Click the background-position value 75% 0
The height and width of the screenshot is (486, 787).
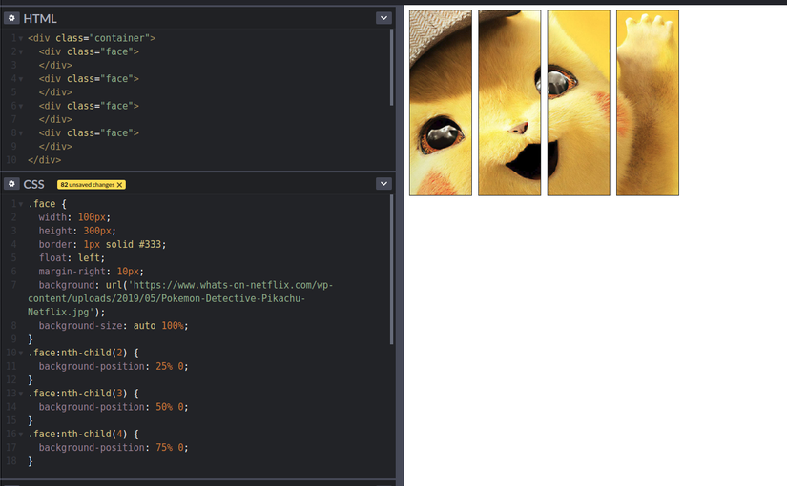(x=170, y=447)
